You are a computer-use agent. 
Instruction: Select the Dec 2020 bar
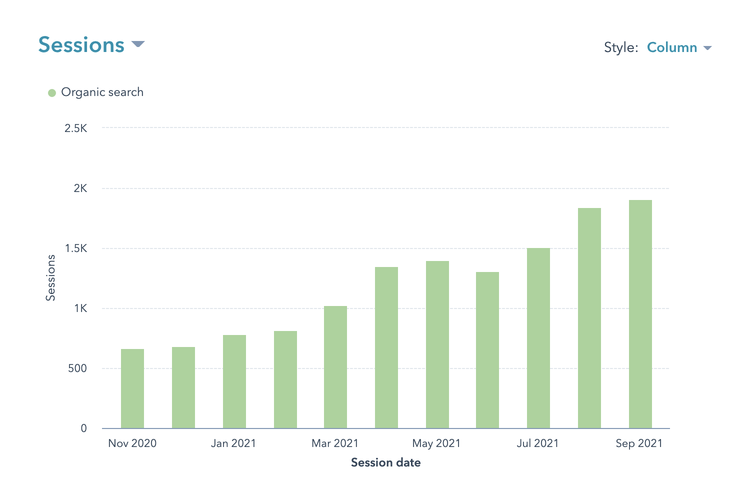[x=183, y=387]
